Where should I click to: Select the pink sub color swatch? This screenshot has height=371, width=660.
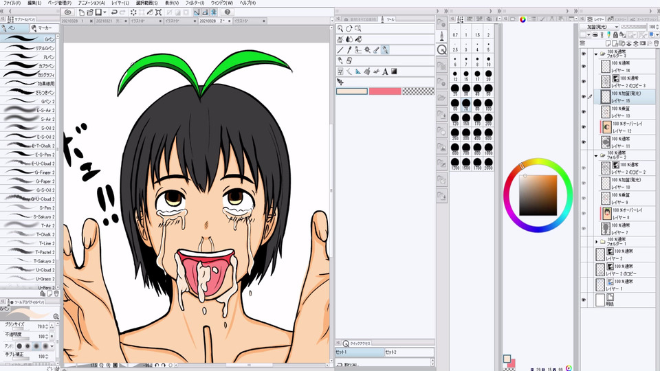[385, 91]
